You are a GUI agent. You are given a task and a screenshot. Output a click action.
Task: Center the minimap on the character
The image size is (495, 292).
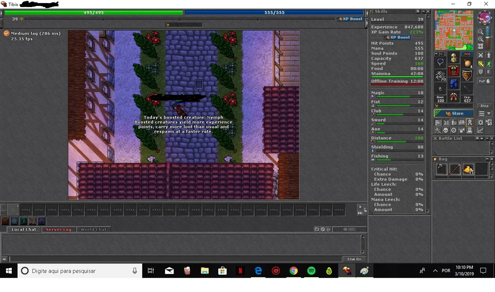click(481, 46)
